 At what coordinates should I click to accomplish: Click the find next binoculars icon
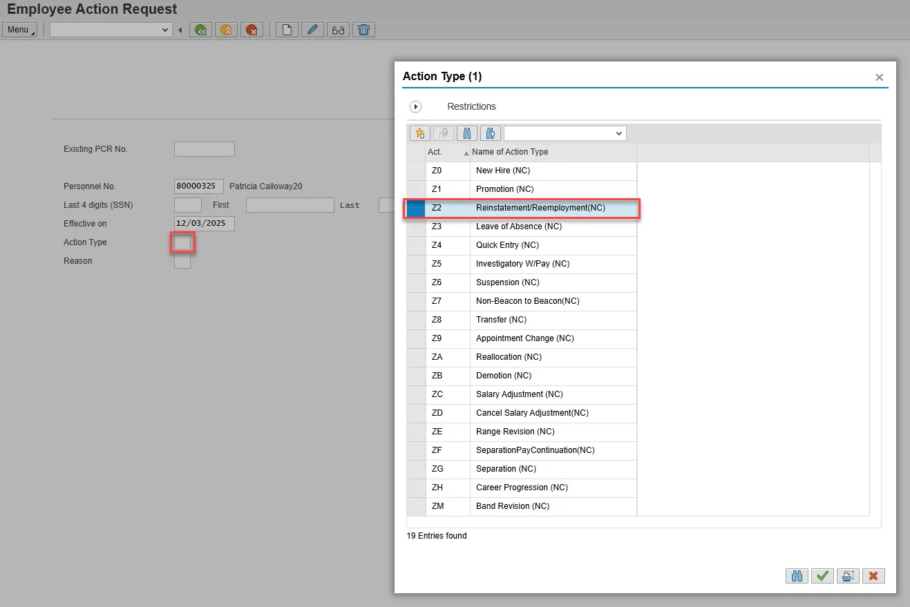(x=490, y=133)
